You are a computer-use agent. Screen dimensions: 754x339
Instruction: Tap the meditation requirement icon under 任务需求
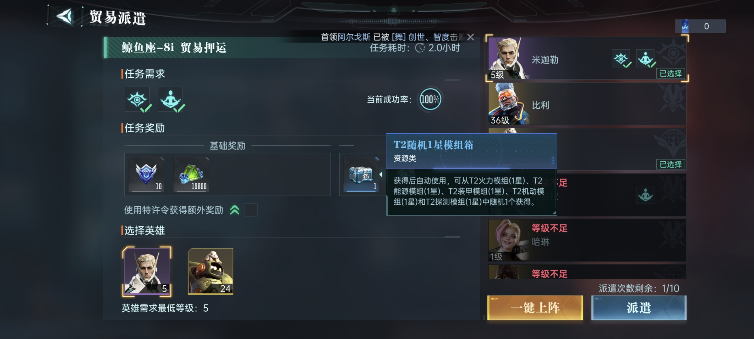click(170, 99)
